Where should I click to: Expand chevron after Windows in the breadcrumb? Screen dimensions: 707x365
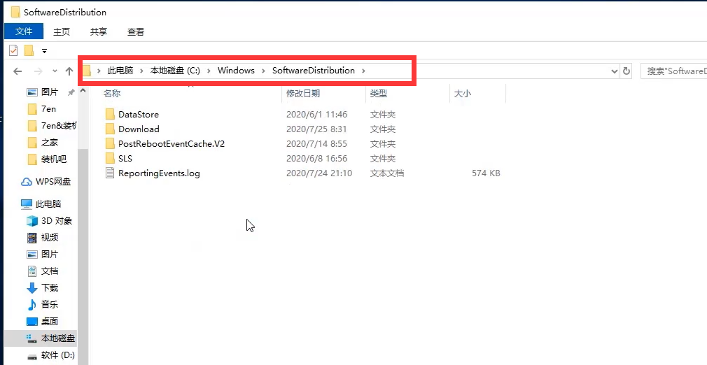point(263,71)
